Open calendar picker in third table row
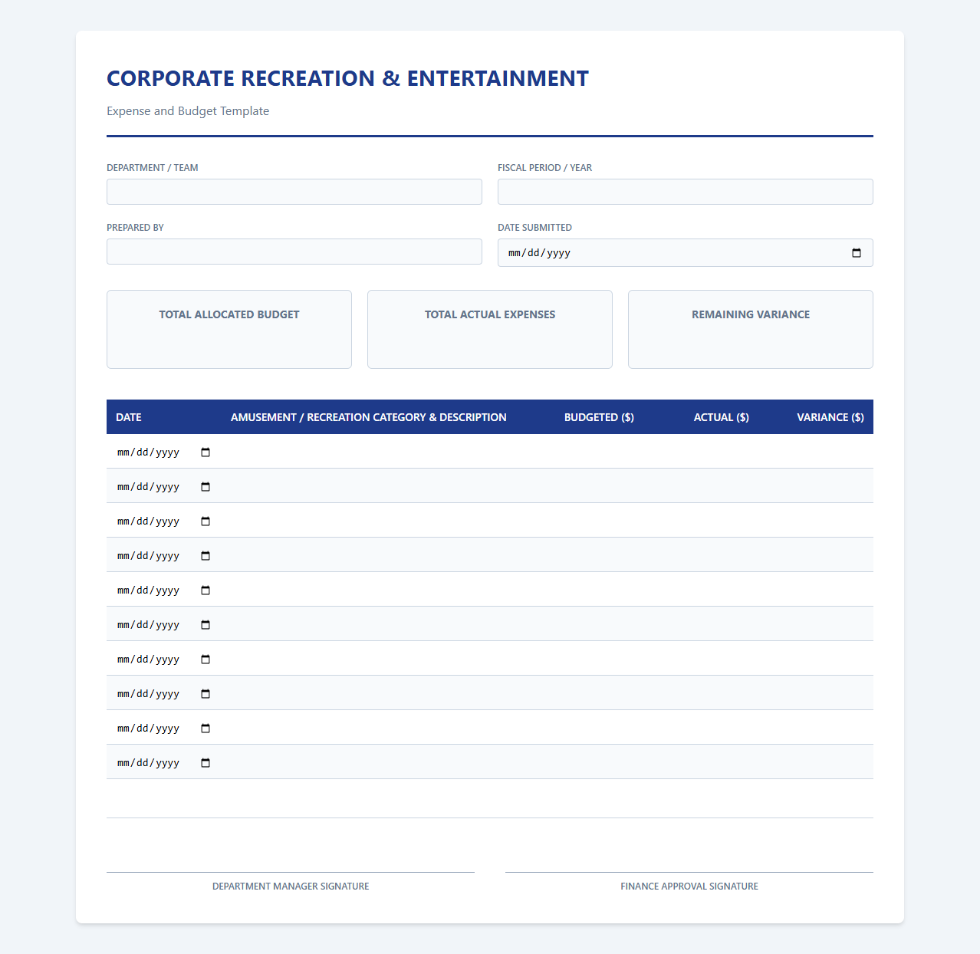This screenshot has height=954, width=980. click(206, 521)
